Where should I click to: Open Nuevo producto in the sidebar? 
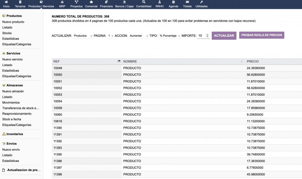click(x=13, y=22)
